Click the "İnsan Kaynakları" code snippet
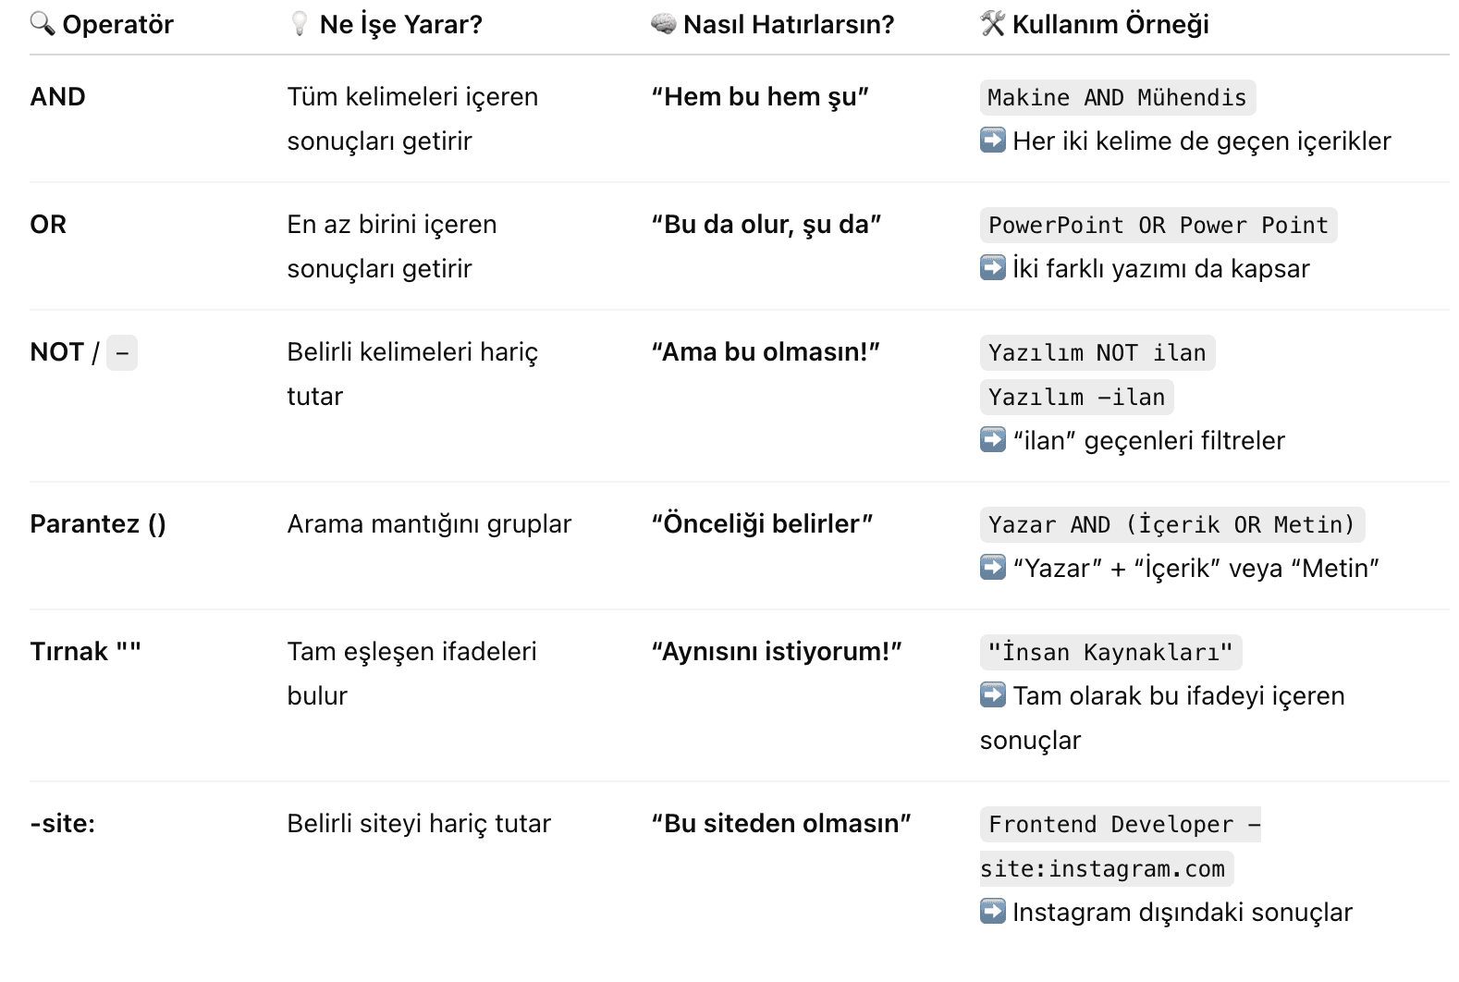This screenshot has height=982, width=1459. [x=1110, y=652]
